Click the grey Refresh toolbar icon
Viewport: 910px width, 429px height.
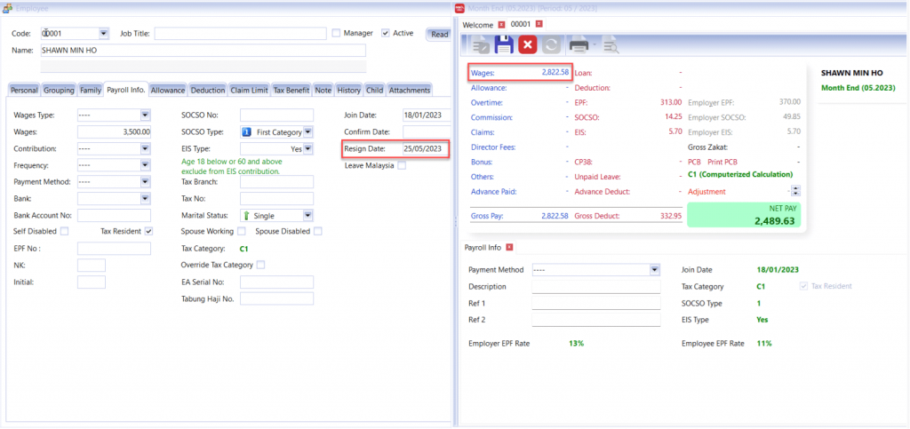coord(550,45)
